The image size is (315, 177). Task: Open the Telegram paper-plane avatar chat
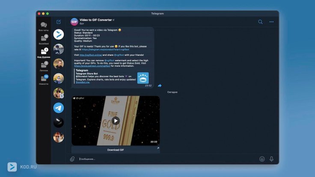(x=59, y=108)
